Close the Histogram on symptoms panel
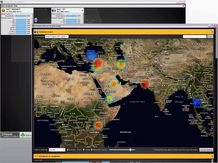The image size is (218, 163). click(212, 156)
